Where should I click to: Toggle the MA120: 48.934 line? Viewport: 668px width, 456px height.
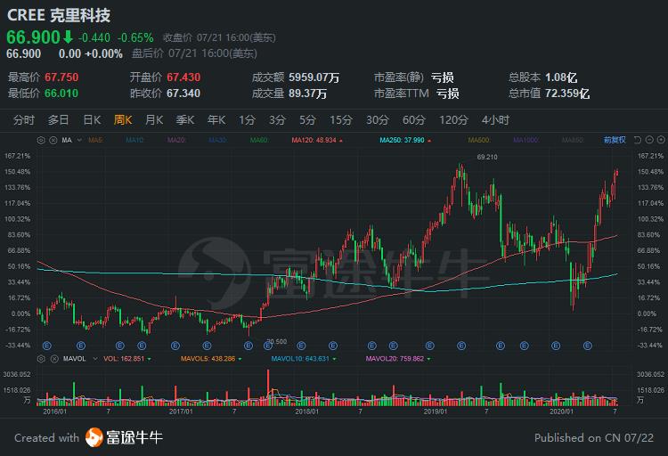314,140
